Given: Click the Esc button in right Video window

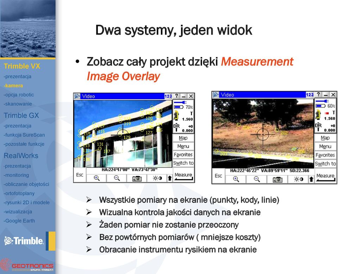Looking at the screenshot, I should [218, 176].
